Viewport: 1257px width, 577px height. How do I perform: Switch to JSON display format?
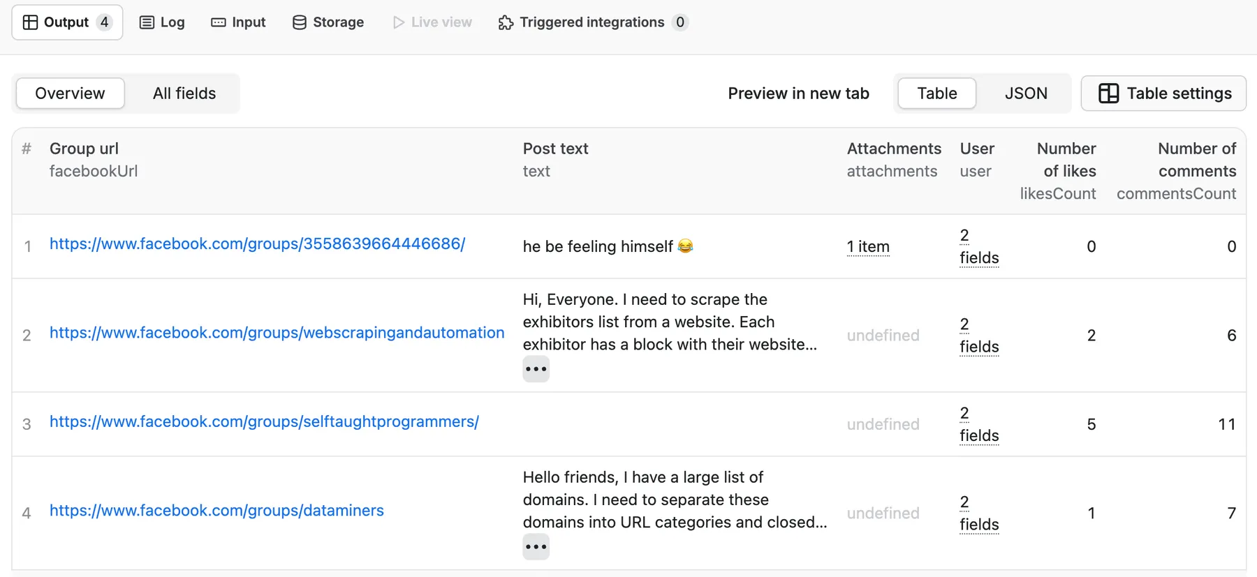click(1026, 93)
